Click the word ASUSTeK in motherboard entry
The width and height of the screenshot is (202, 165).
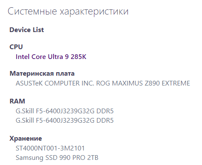(29, 83)
